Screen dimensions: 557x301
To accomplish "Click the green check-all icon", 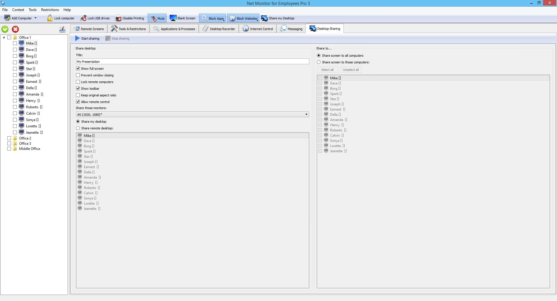I will point(5,29).
